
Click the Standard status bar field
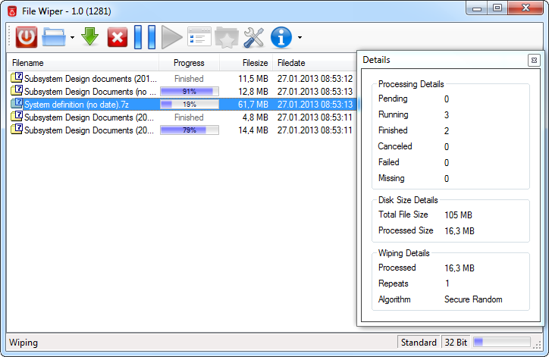pos(419,343)
